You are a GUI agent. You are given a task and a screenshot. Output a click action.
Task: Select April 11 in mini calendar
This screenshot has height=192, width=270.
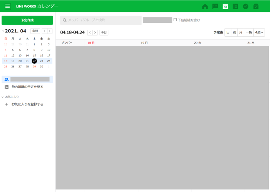[x=6, y=56]
